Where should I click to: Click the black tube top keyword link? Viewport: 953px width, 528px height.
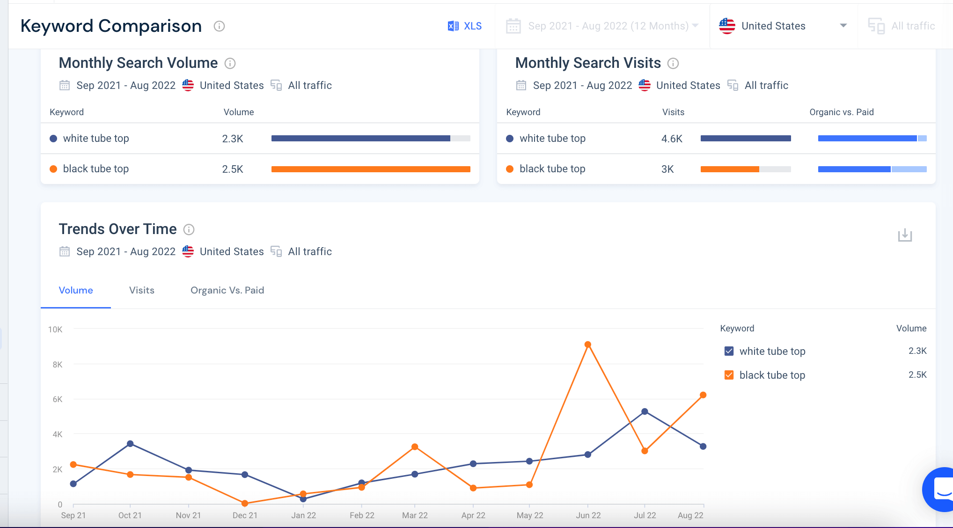[x=97, y=169]
